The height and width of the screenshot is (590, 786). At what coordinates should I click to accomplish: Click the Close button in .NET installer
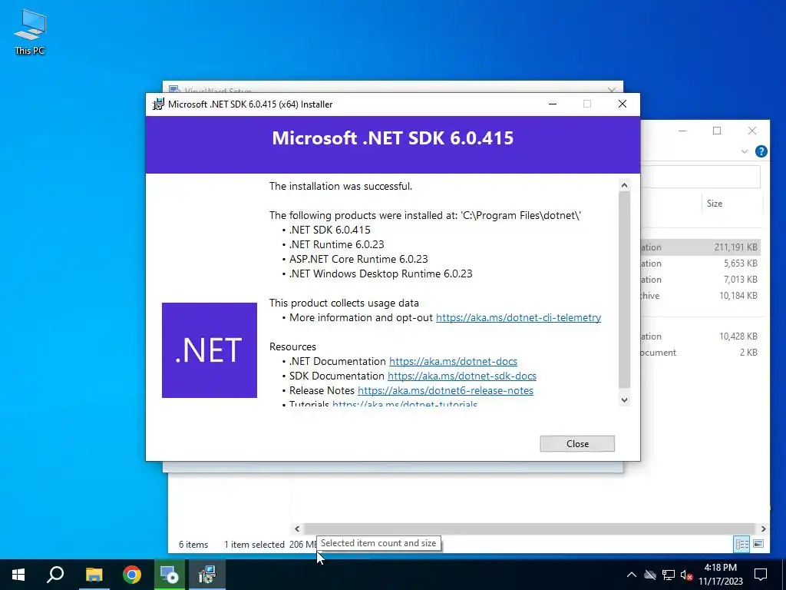577,443
